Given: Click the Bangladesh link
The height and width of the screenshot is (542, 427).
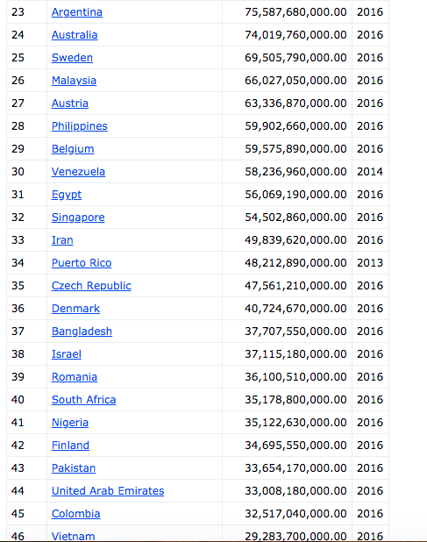Looking at the screenshot, I should [82, 332].
